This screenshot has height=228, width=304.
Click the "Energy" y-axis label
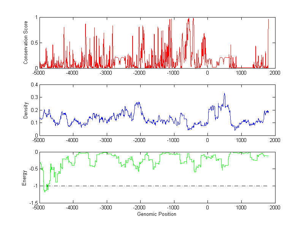pyautogui.click(x=24, y=178)
